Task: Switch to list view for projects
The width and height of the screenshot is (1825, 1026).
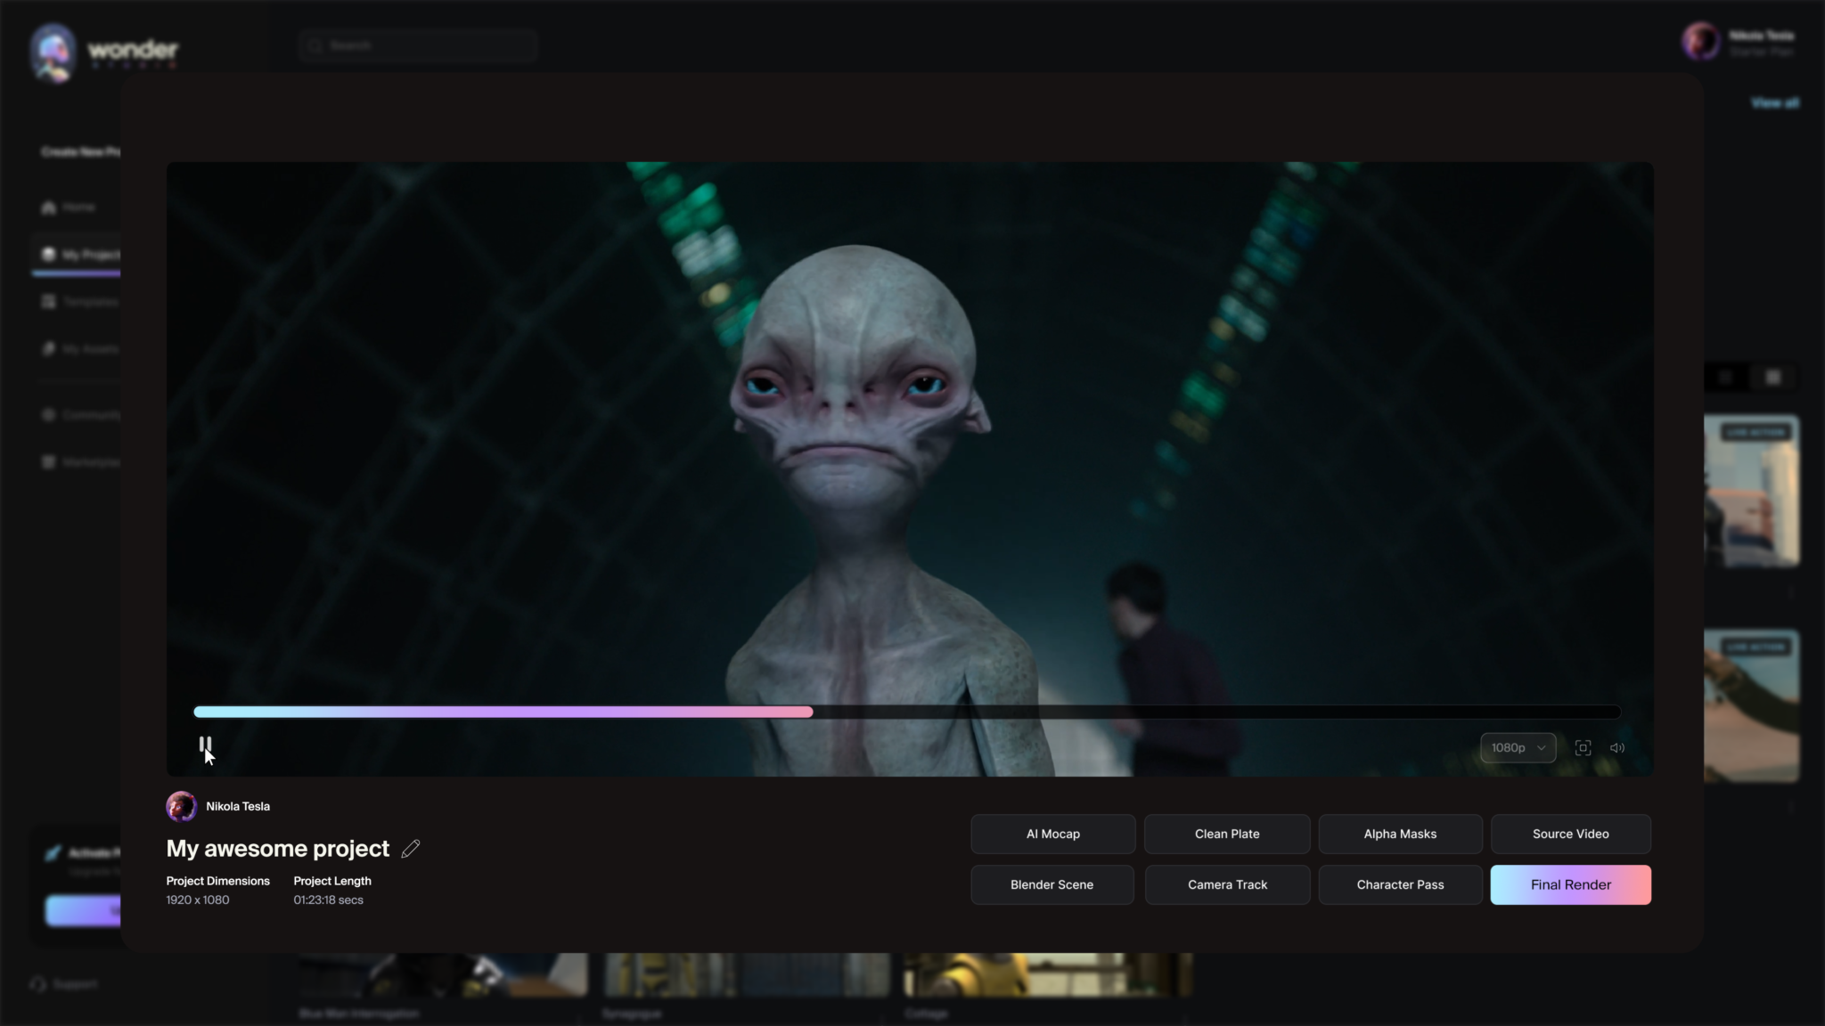Action: tap(1772, 377)
